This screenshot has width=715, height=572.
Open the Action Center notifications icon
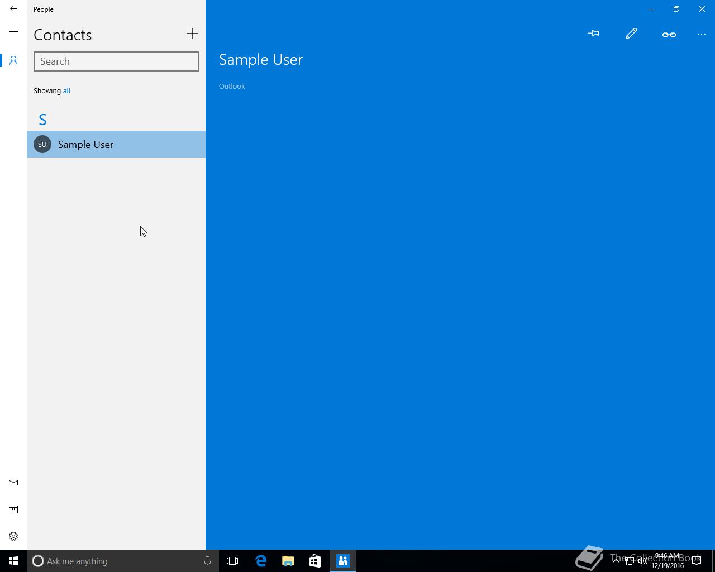tap(697, 561)
